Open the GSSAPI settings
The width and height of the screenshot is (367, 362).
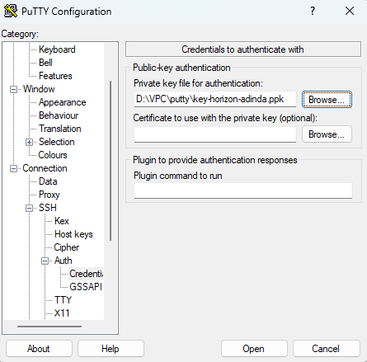(x=86, y=287)
